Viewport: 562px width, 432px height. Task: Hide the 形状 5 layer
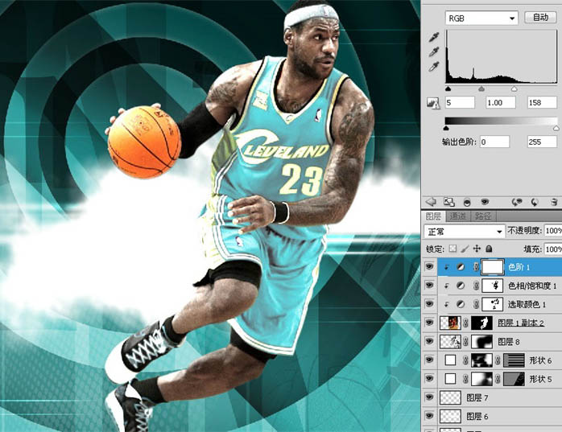pyautogui.click(x=429, y=379)
